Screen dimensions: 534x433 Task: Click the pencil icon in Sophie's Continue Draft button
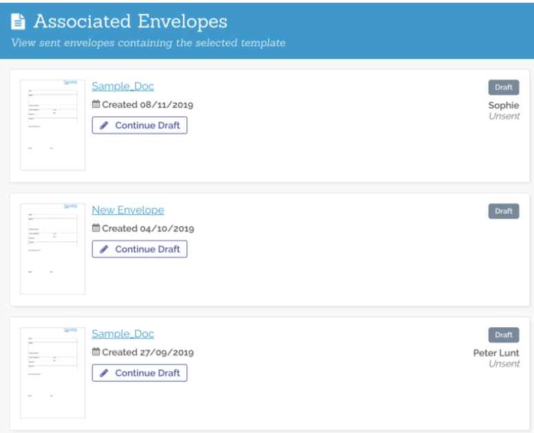(104, 126)
